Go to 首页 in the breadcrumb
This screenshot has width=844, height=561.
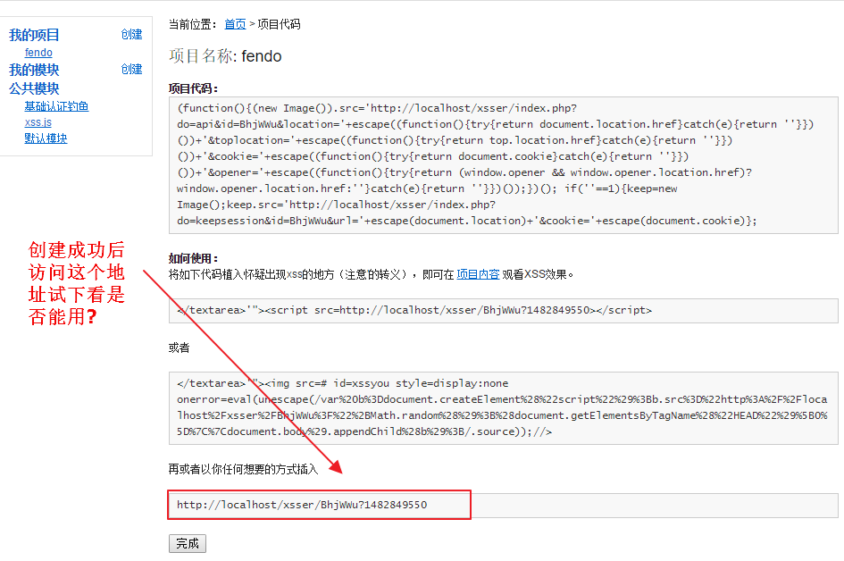235,24
